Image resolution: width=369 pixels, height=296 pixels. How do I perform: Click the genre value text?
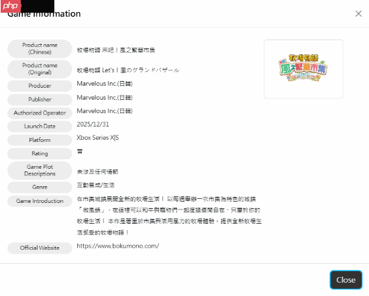pyautogui.click(x=95, y=185)
